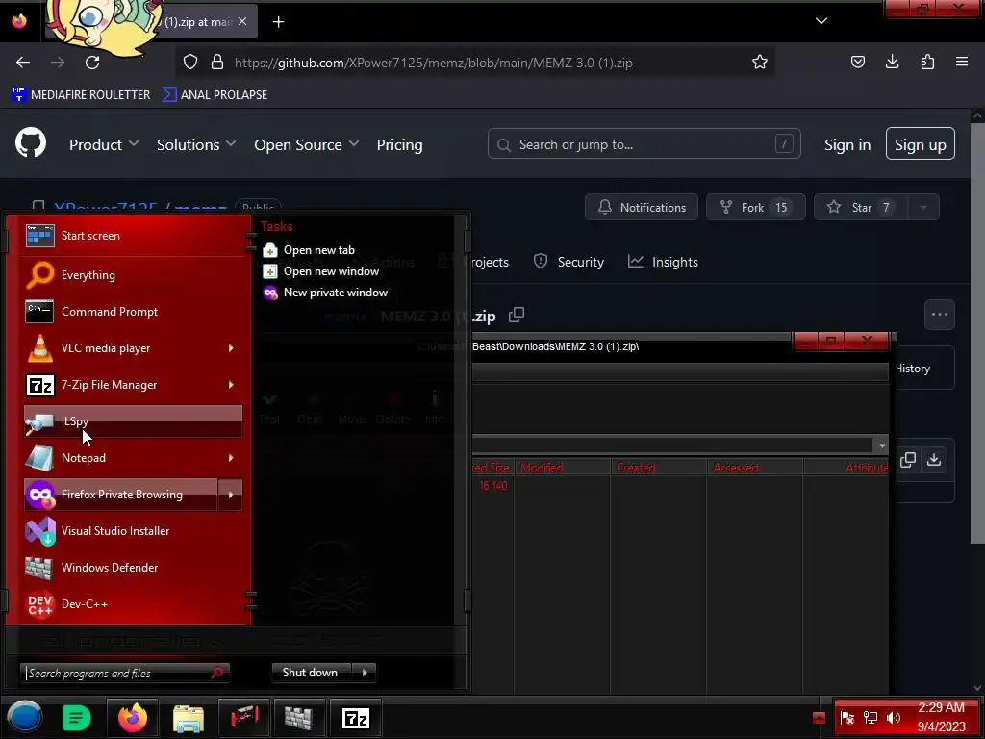Open repository Insights tab

(x=663, y=262)
